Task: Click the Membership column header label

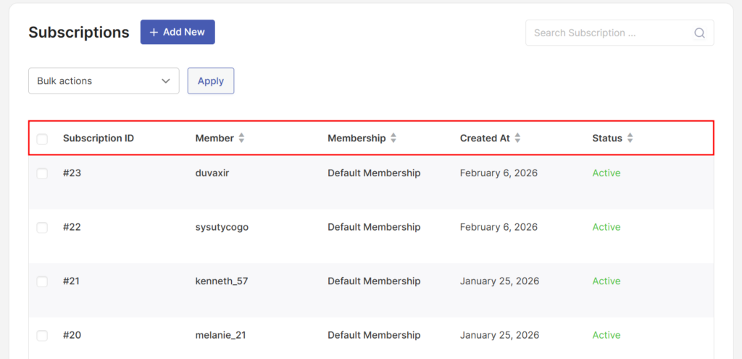Action: [357, 139]
